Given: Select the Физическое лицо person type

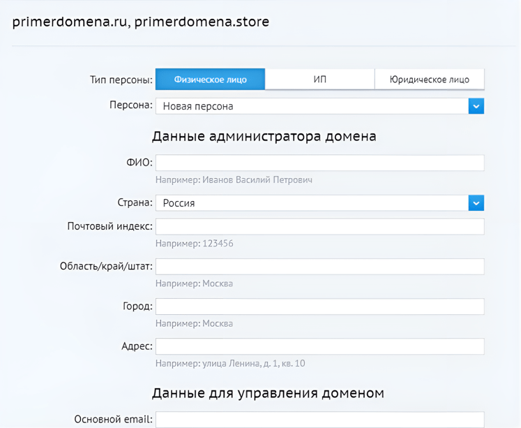Looking at the screenshot, I should click(x=211, y=80).
